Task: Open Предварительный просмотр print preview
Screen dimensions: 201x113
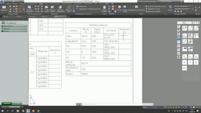Action: (x=136, y=8)
